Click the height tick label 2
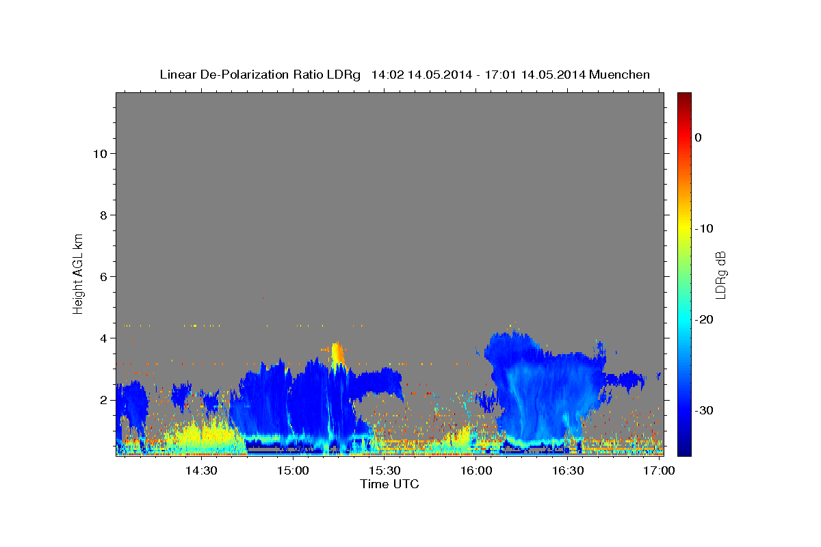The height and width of the screenshot is (547, 821). [103, 400]
